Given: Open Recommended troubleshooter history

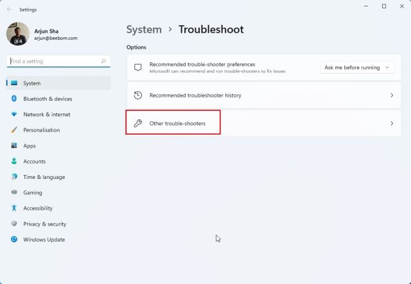Looking at the screenshot, I should pos(264,96).
